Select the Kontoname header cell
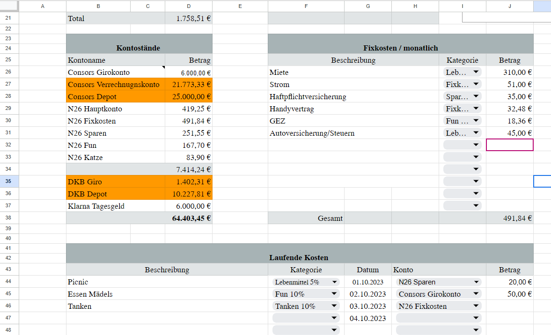This screenshot has height=335, width=551. pyautogui.click(x=116, y=60)
